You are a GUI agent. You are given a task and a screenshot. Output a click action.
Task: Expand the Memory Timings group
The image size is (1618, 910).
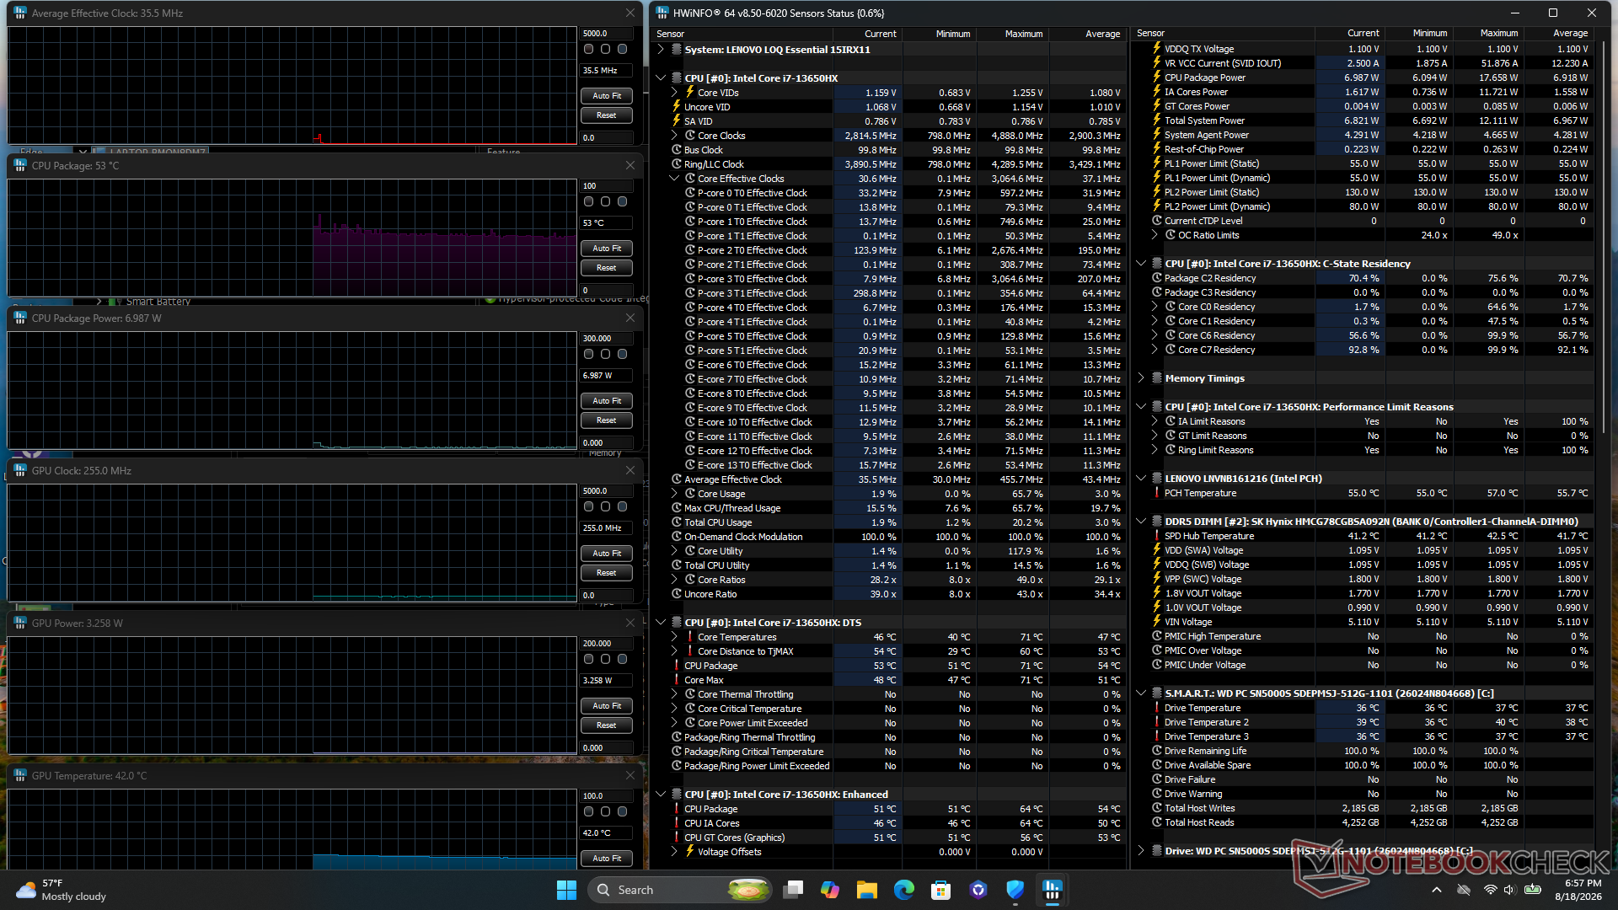pos(1141,378)
